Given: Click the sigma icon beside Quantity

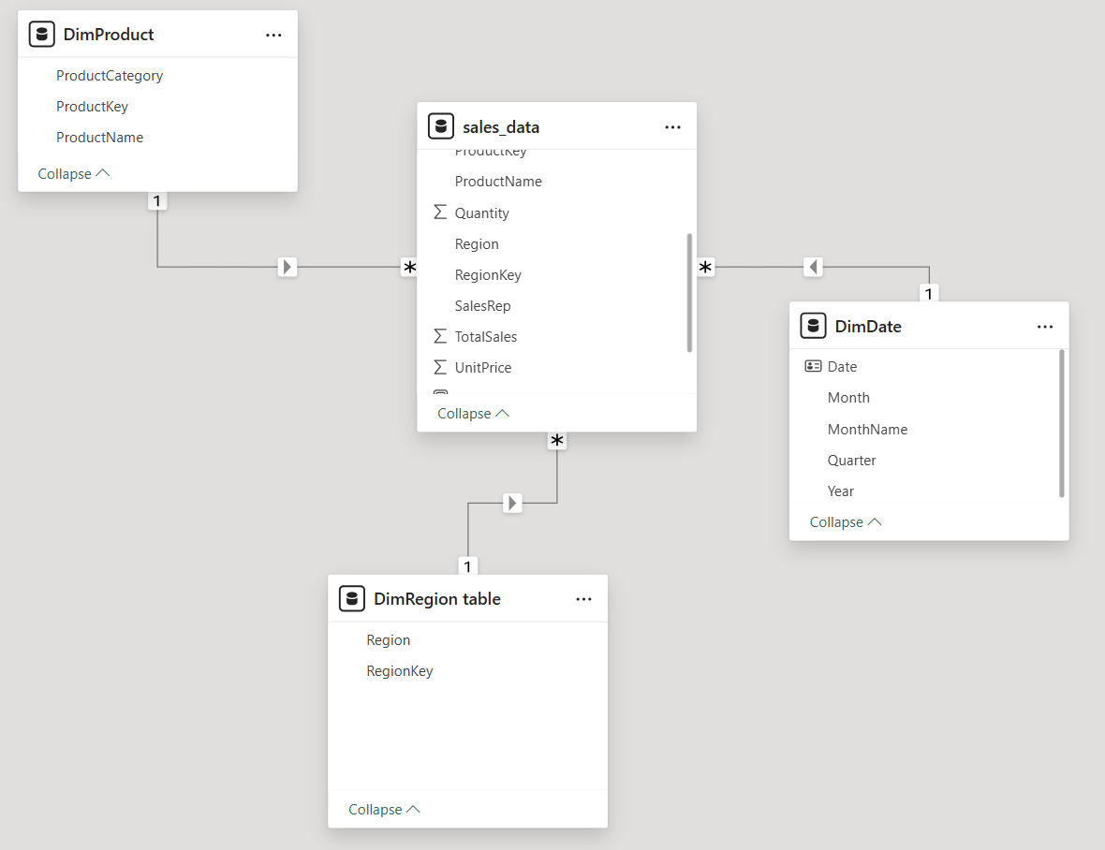Looking at the screenshot, I should (x=440, y=212).
